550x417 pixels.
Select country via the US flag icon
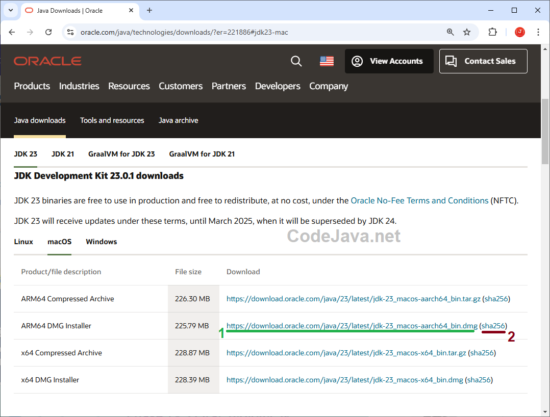327,61
